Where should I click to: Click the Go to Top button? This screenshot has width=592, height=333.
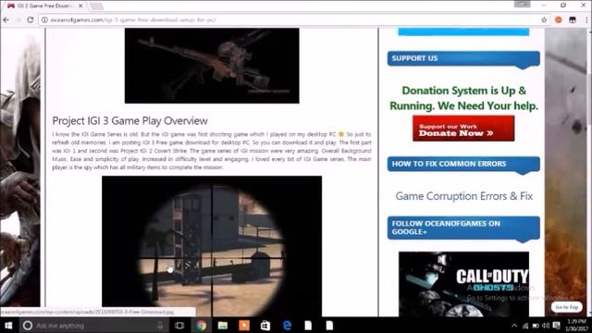click(x=567, y=307)
